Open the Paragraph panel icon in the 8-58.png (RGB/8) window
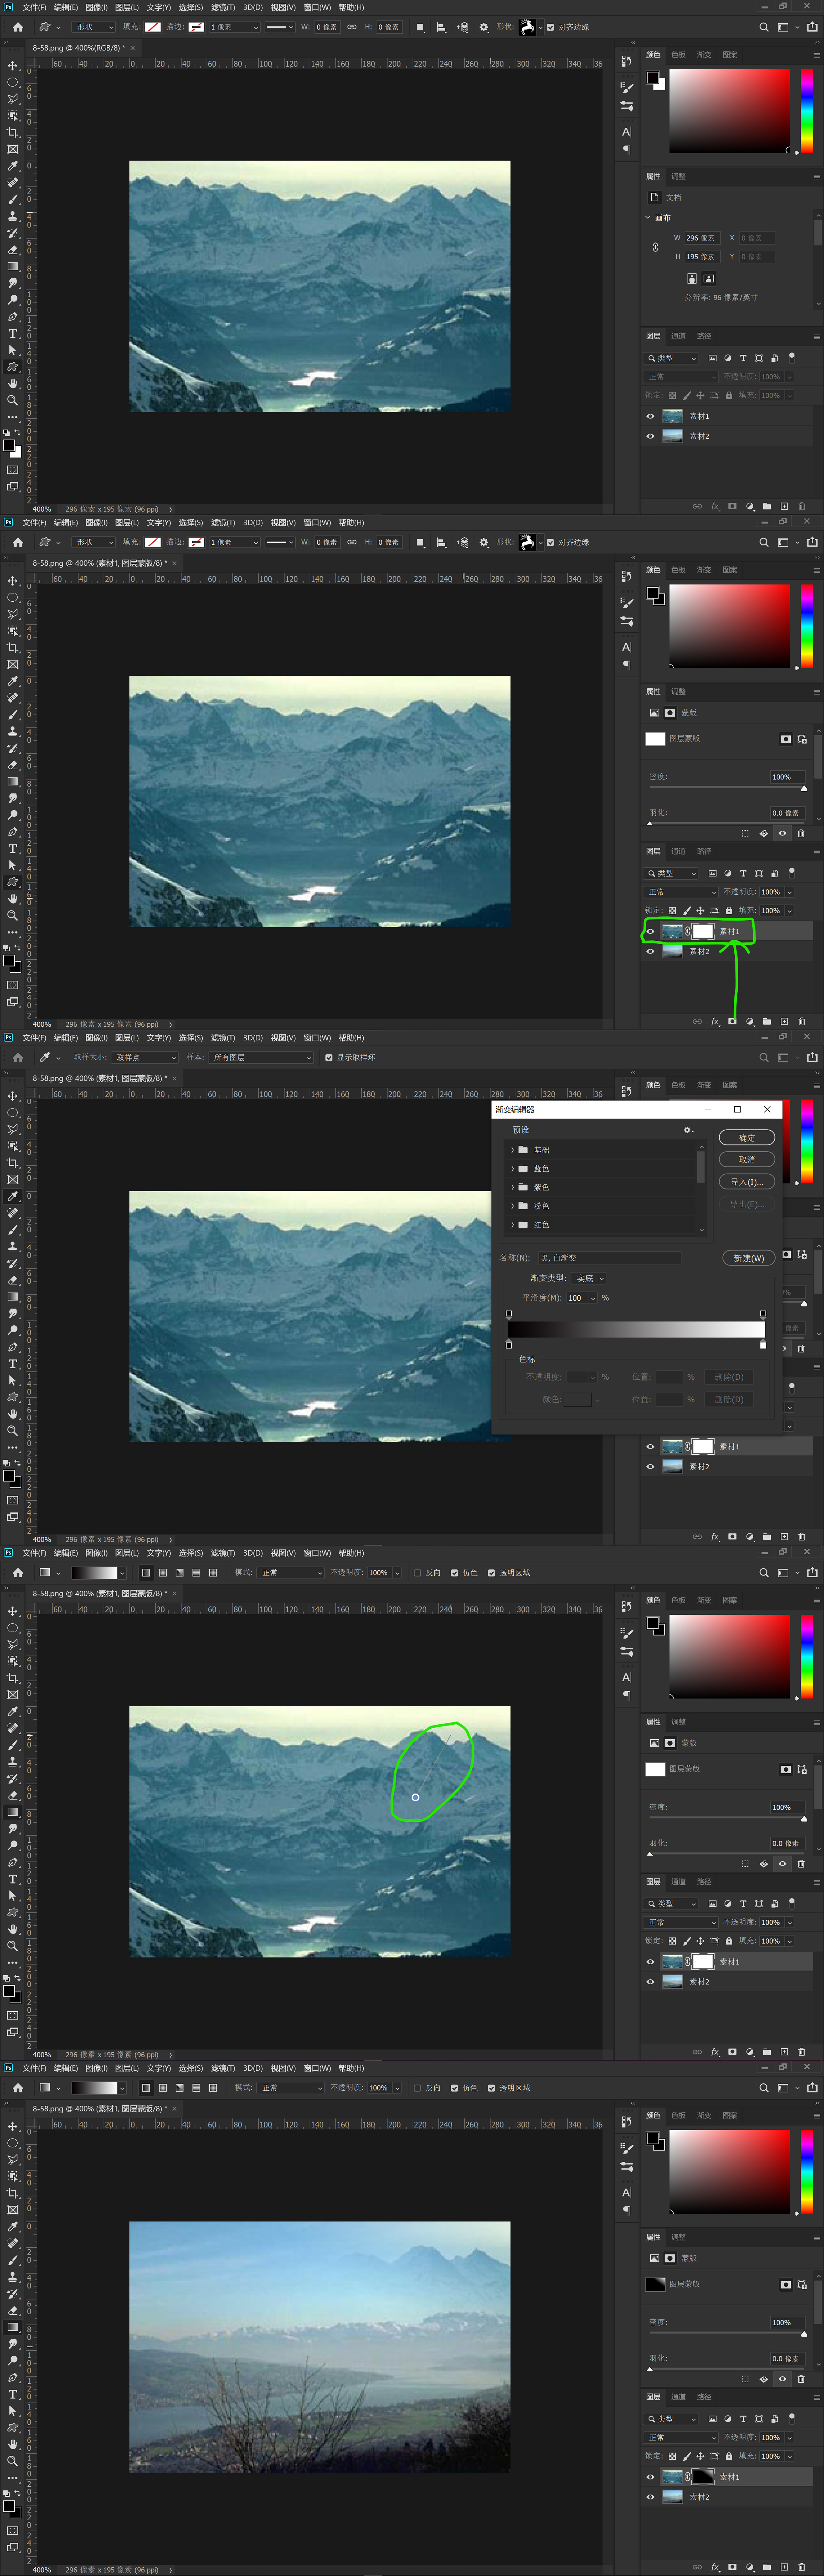The height and width of the screenshot is (2576, 824). [627, 150]
